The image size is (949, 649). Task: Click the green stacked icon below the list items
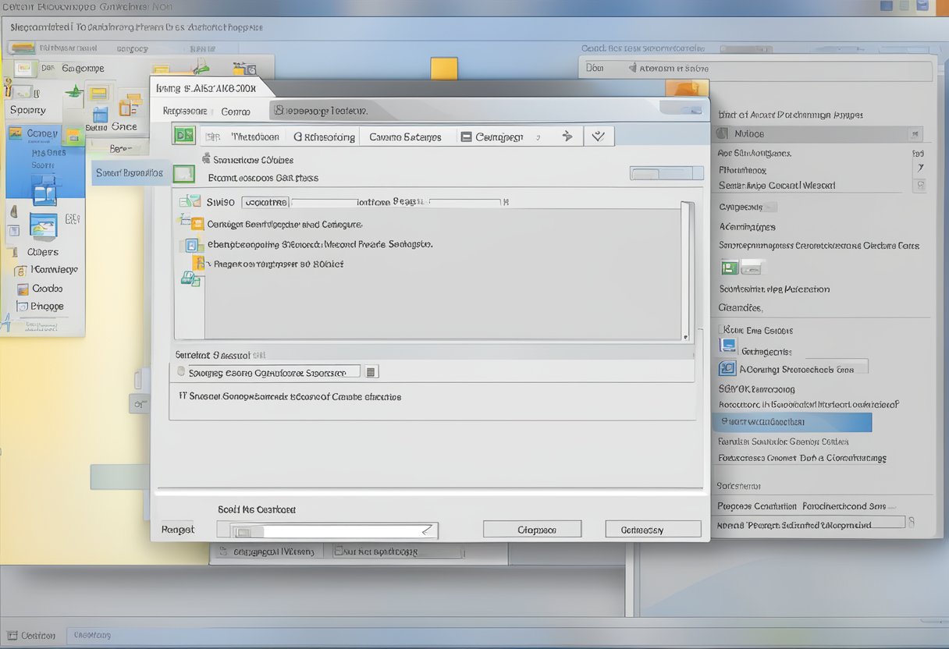(190, 278)
